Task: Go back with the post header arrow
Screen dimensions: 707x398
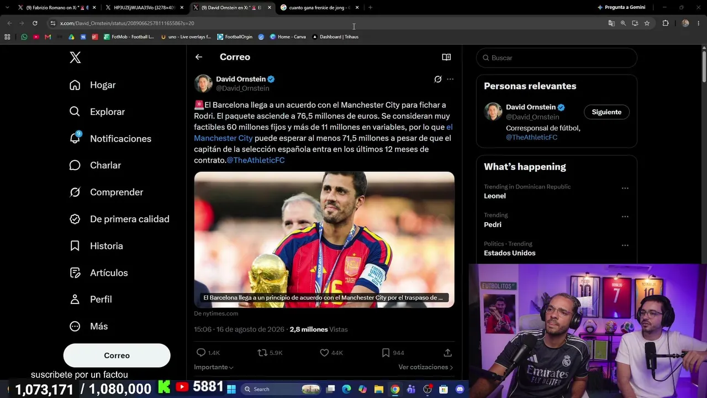Action: click(x=199, y=57)
